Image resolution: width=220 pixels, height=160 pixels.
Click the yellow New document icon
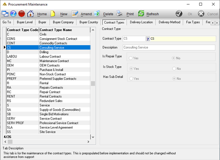click(53, 14)
